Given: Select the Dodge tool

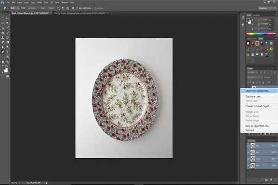Looking at the screenshot, I should [7, 47].
